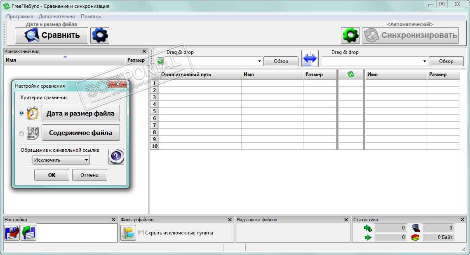The width and height of the screenshot is (470, 255).
Task: Close Настройки сравнения dialog
Action: click(x=117, y=84)
